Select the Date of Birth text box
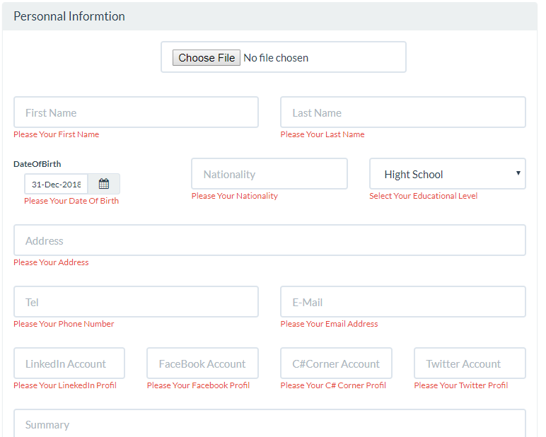The width and height of the screenshot is (546, 437). (56, 184)
